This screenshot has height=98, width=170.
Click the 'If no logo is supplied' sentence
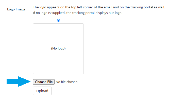78,13
